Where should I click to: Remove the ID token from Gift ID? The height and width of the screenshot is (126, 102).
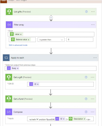click(x=38, y=84)
